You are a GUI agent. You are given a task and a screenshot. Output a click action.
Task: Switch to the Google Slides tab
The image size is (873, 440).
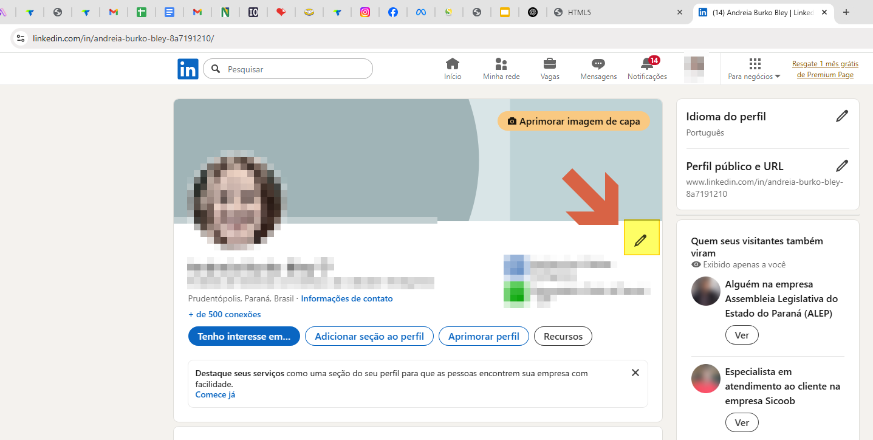click(x=505, y=12)
